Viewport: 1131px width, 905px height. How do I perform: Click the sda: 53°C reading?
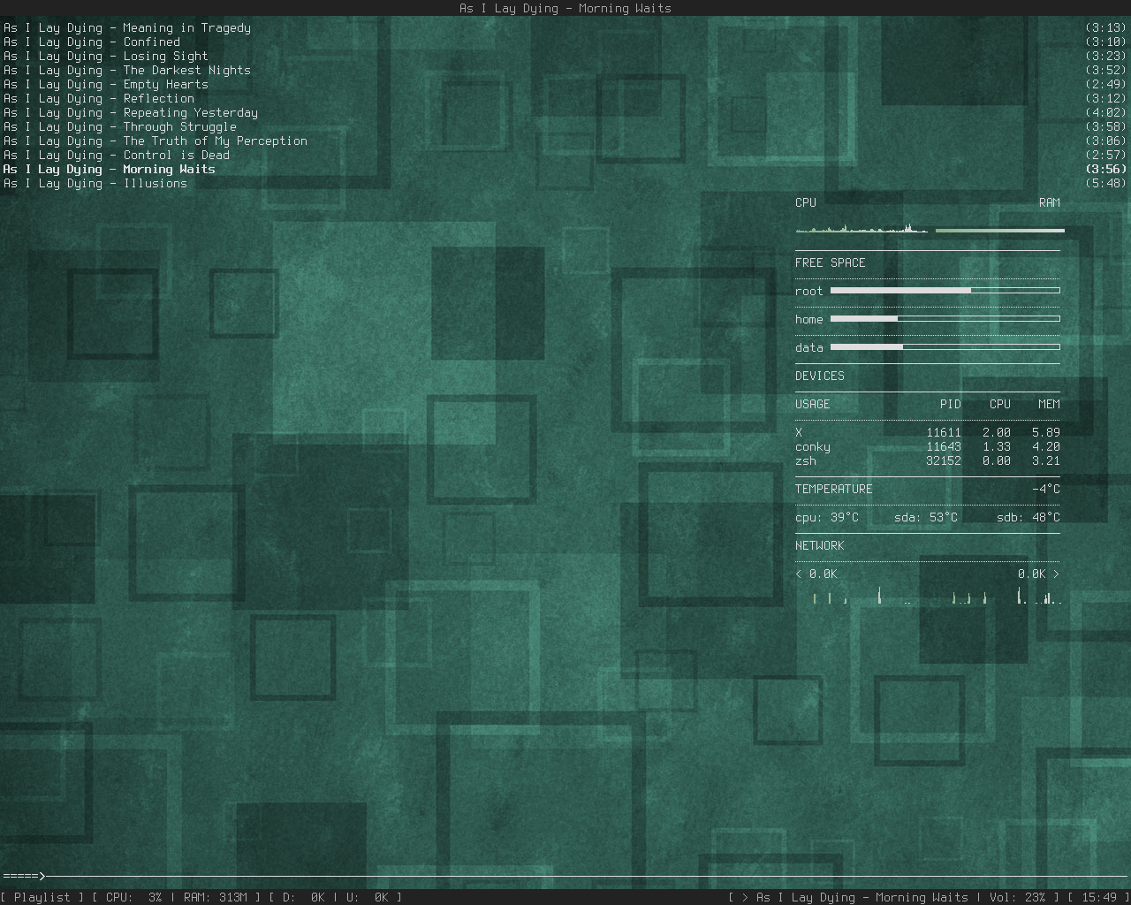[x=926, y=518]
